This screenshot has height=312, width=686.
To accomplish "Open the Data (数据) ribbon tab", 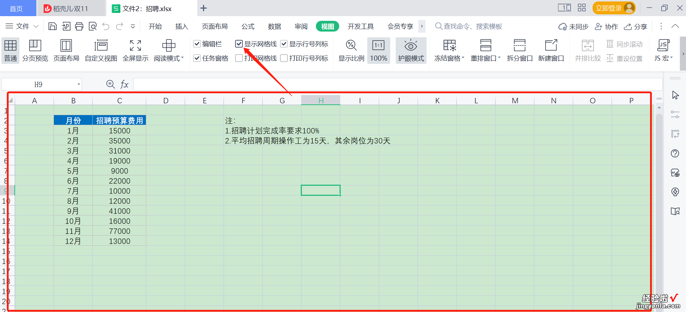I will tap(275, 26).
